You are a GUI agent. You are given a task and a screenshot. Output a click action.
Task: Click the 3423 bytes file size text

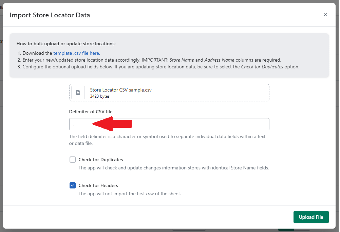pyautogui.click(x=100, y=96)
